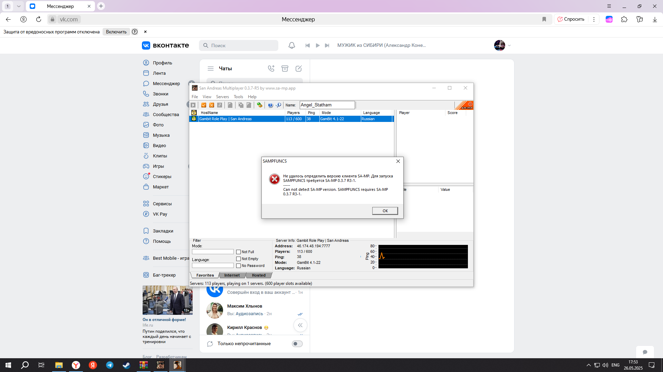Viewport: 663px width, 372px height.
Task: Expand the VK profile avatar dropdown arrow
Action: [509, 45]
